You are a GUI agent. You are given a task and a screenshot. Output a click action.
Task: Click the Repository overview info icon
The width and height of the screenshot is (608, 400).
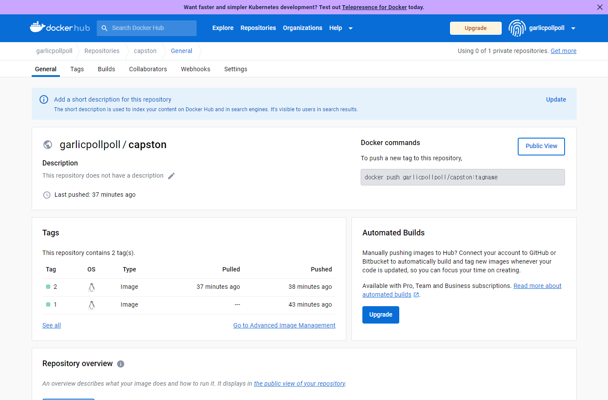tap(121, 364)
